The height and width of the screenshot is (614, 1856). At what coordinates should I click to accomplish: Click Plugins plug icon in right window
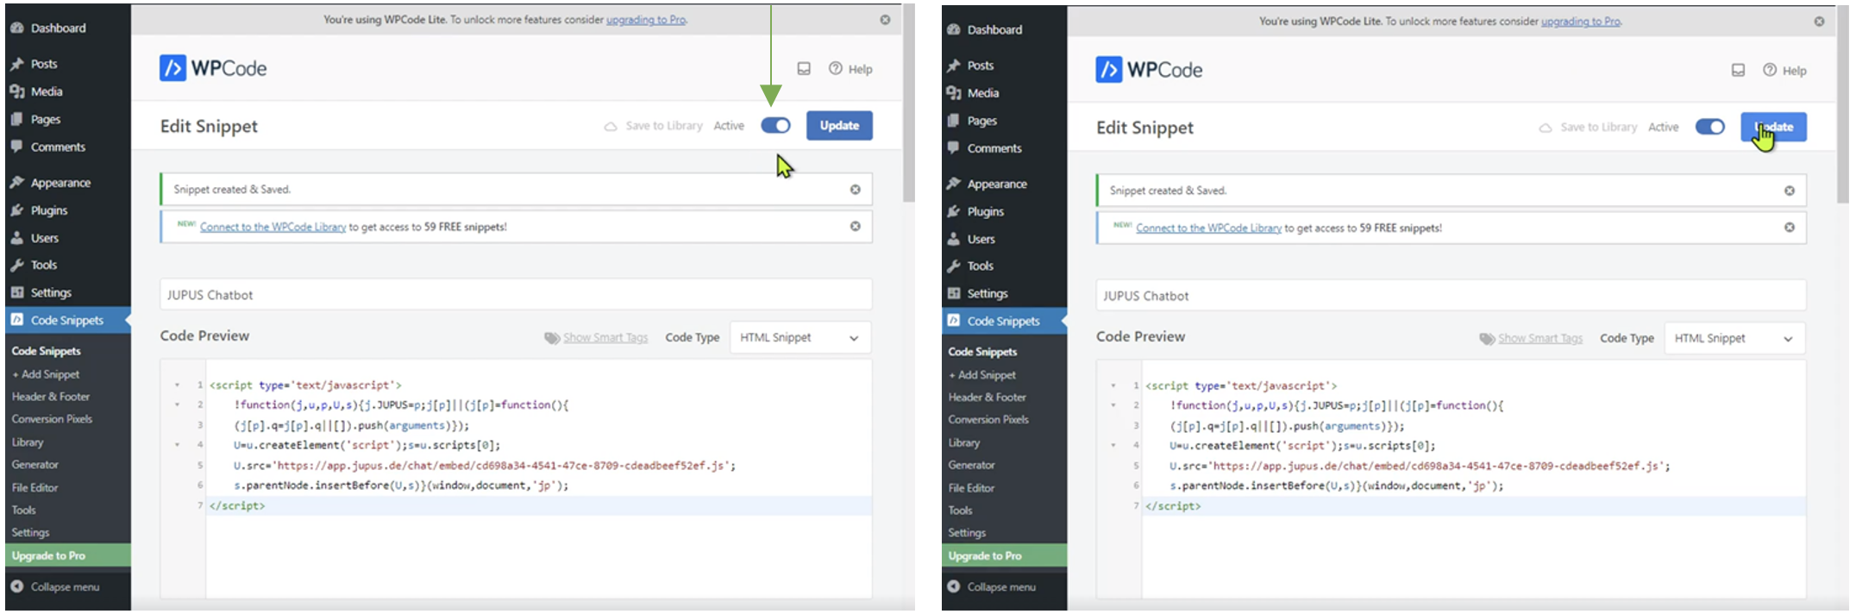953,211
